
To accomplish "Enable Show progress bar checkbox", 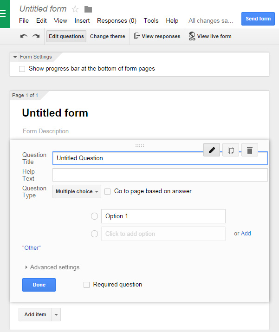I will point(22,69).
